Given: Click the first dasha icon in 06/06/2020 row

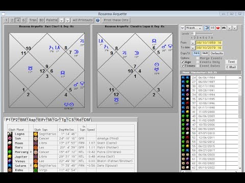Looking at the screenshot, I should [183, 155].
